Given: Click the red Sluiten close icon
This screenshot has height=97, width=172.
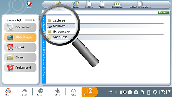Looking at the screenshot, I should [29, 3].
